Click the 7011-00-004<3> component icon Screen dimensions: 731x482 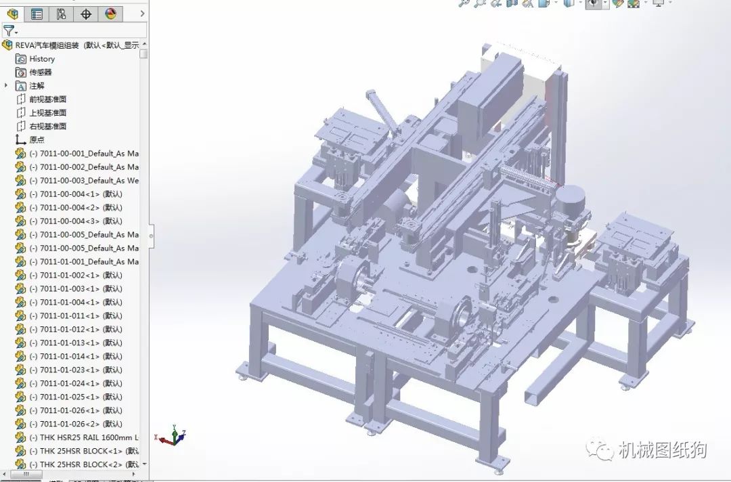click(x=20, y=221)
